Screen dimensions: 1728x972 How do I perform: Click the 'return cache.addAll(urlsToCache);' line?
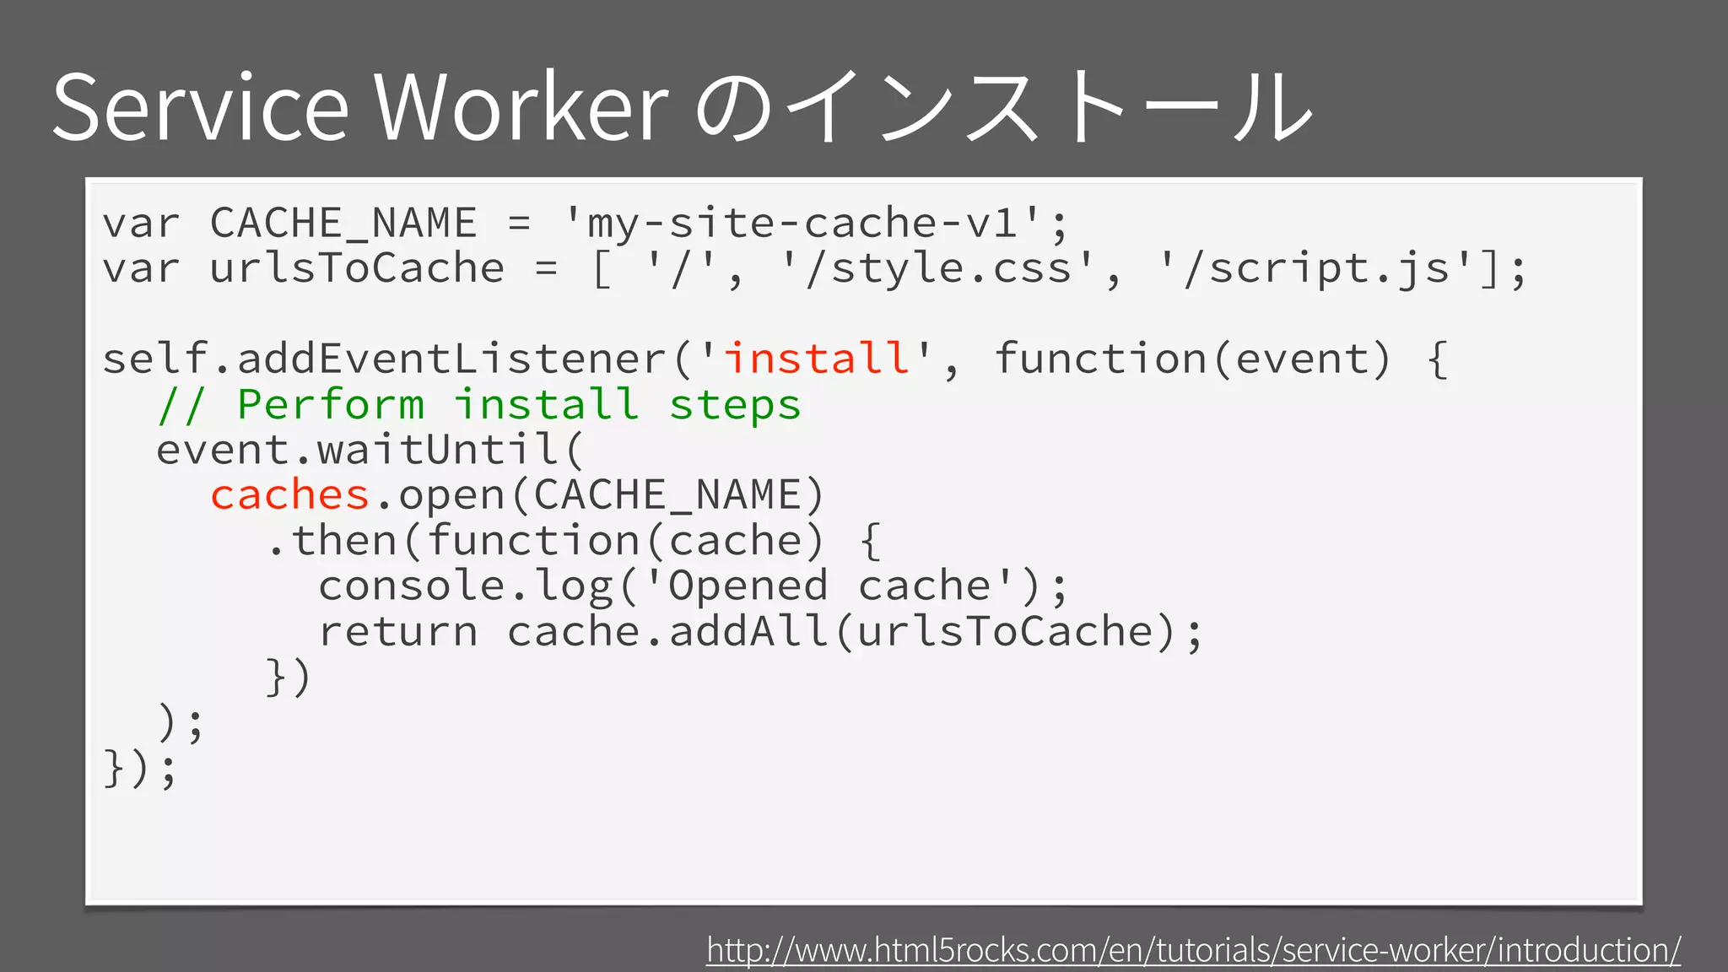[759, 631]
